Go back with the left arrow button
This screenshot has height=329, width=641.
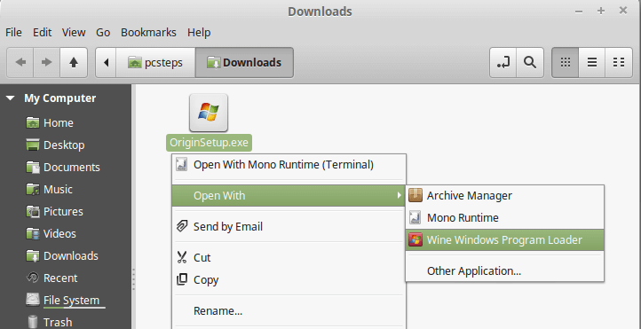[20, 62]
